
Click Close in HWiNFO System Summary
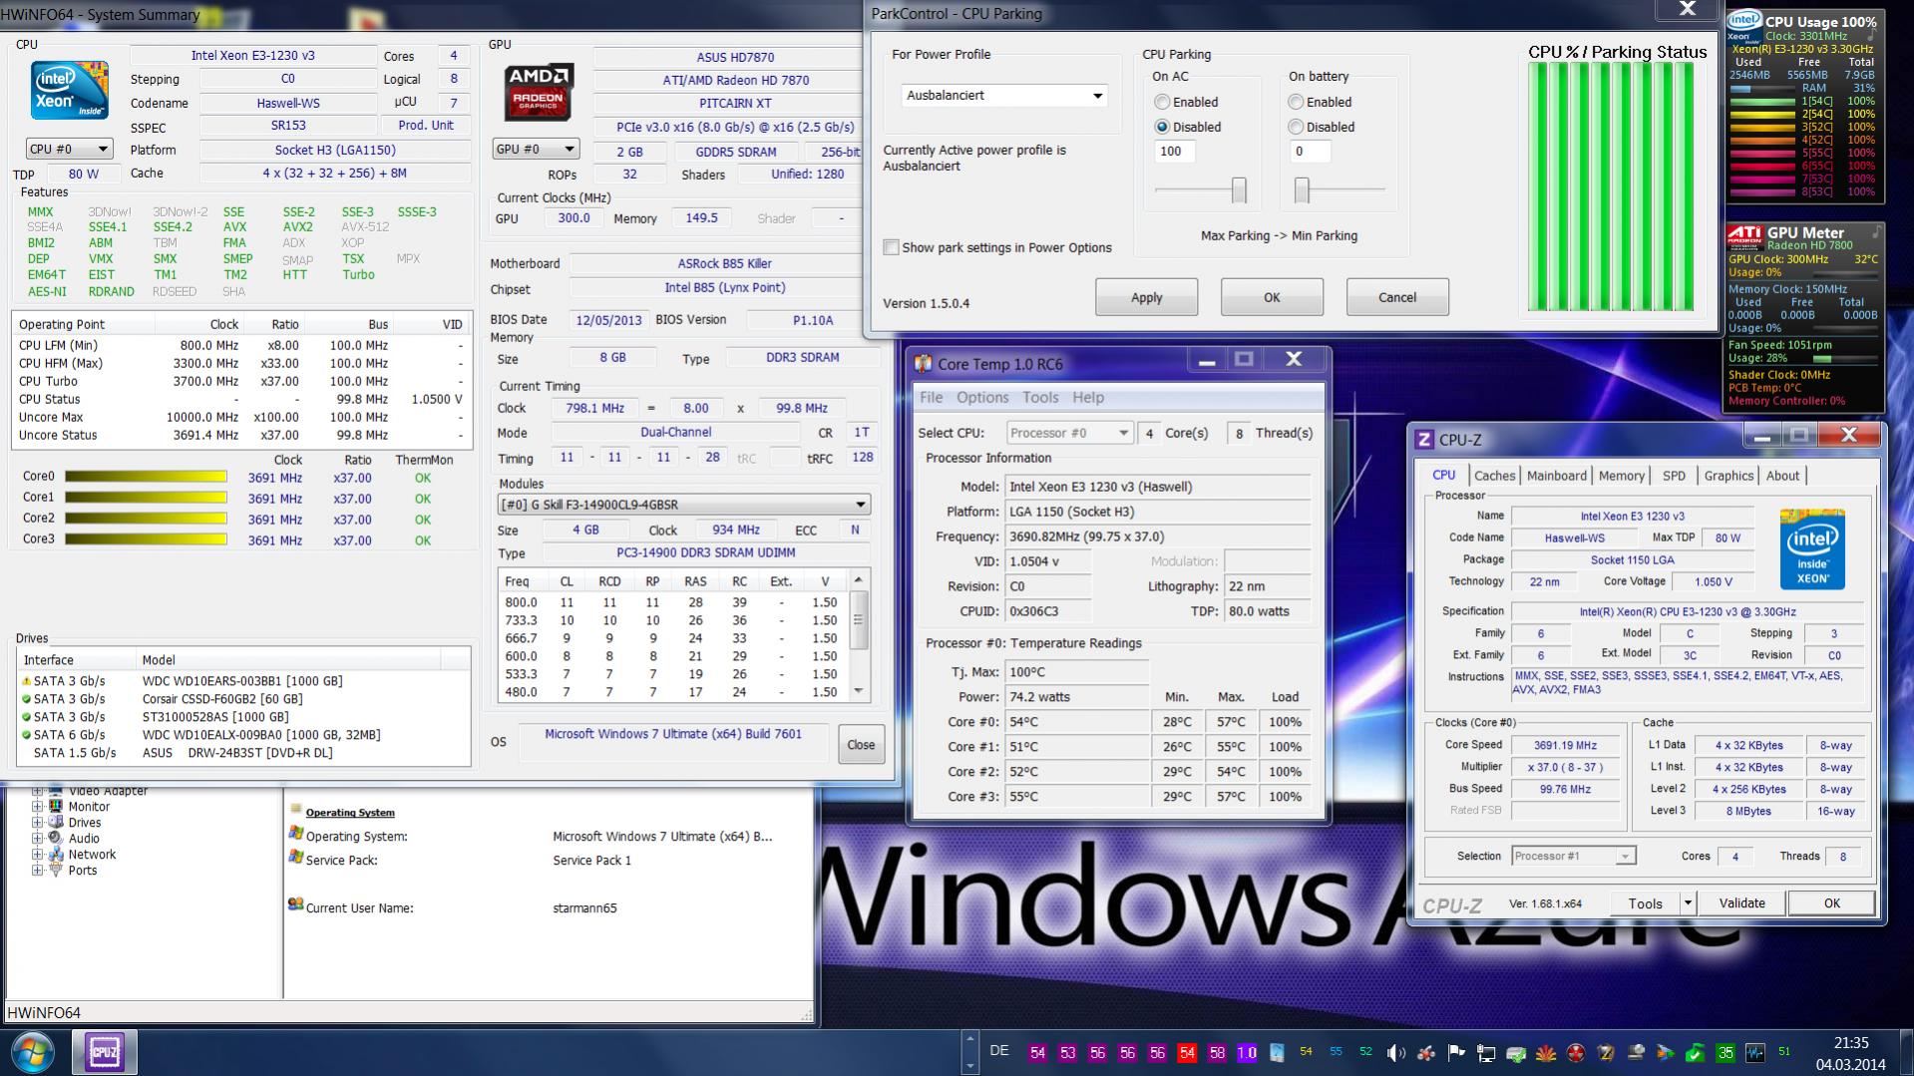pyautogui.click(x=861, y=745)
